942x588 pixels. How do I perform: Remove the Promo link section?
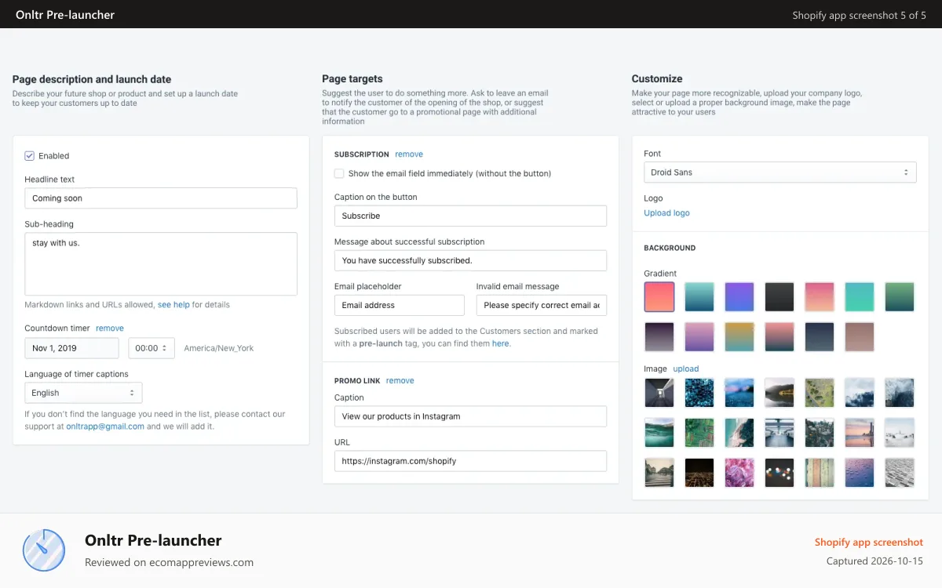tap(400, 381)
